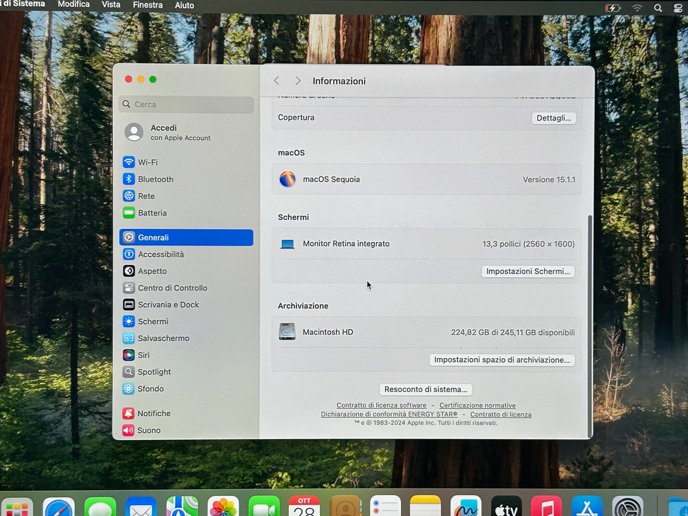Viewport: 688px width, 516px height.
Task: Select Batteria in the sidebar
Action: pyautogui.click(x=186, y=213)
